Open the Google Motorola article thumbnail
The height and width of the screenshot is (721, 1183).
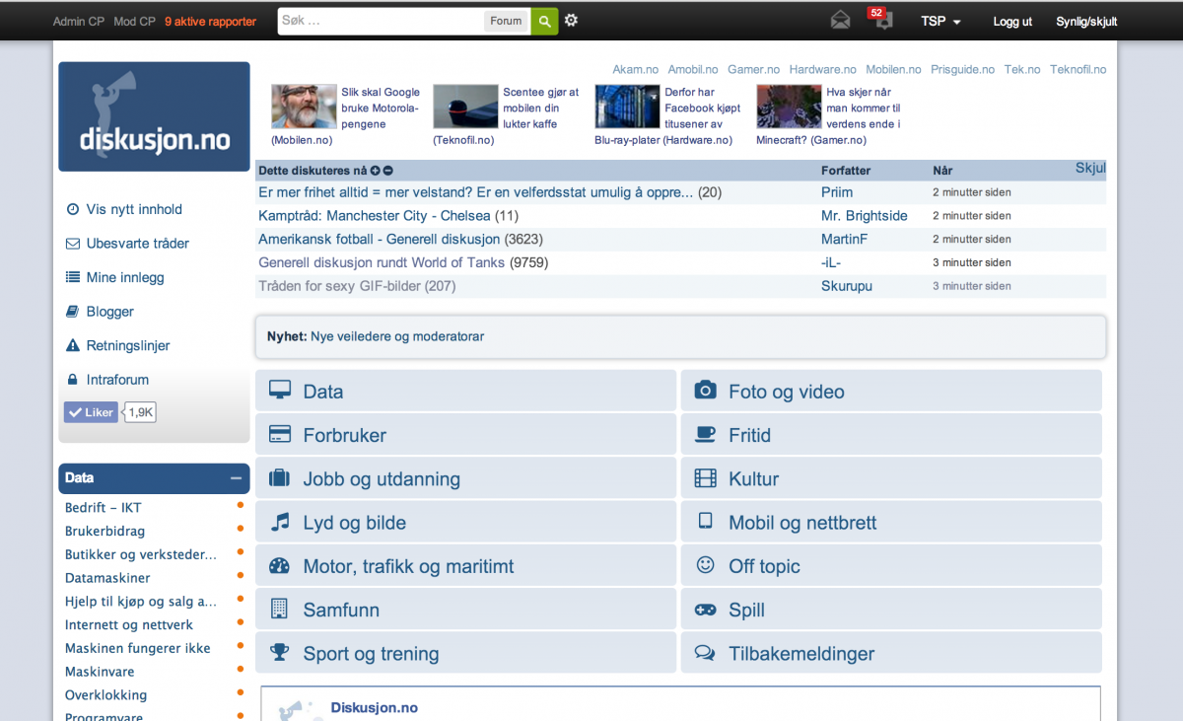(x=304, y=107)
